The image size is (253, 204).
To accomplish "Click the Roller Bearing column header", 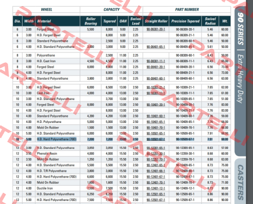I will pos(91,21).
